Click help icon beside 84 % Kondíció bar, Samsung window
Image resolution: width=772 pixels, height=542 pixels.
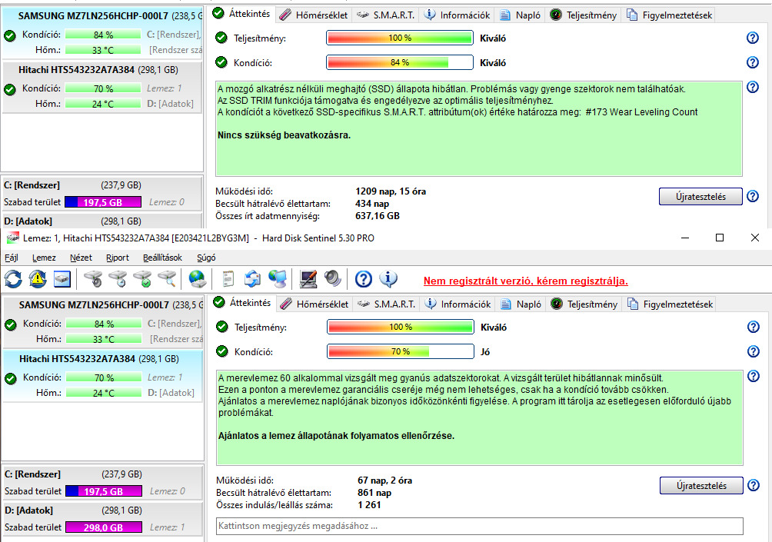click(x=752, y=62)
